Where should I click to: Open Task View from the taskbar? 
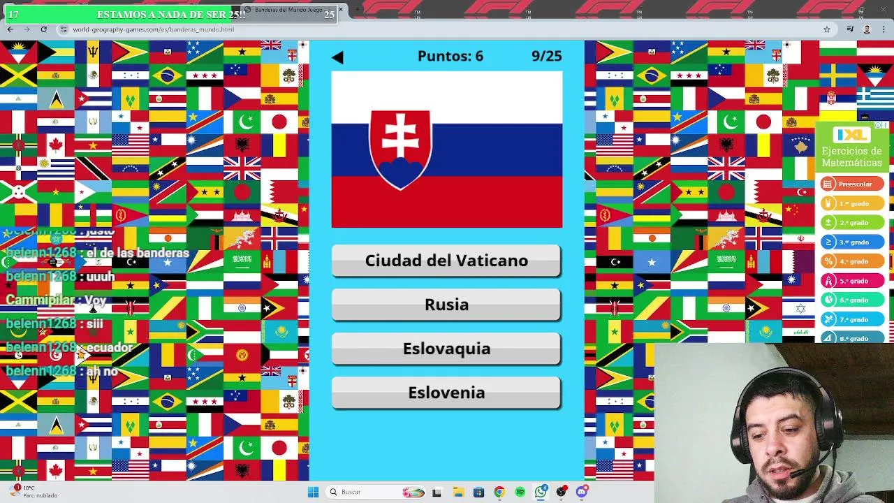[x=437, y=492]
